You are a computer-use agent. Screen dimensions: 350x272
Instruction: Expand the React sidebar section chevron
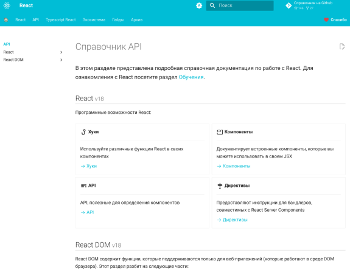pos(61,52)
